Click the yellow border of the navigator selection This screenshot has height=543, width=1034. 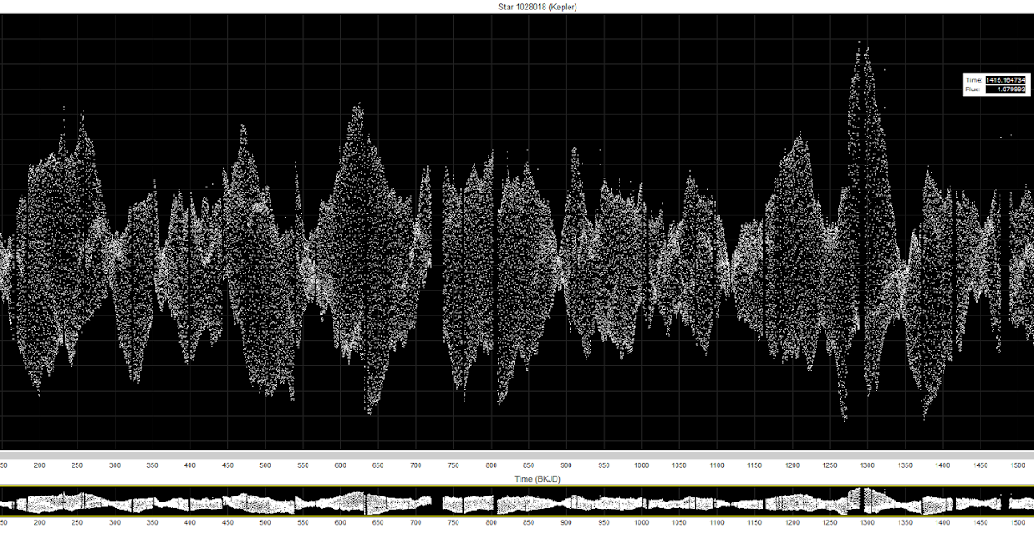point(517,485)
